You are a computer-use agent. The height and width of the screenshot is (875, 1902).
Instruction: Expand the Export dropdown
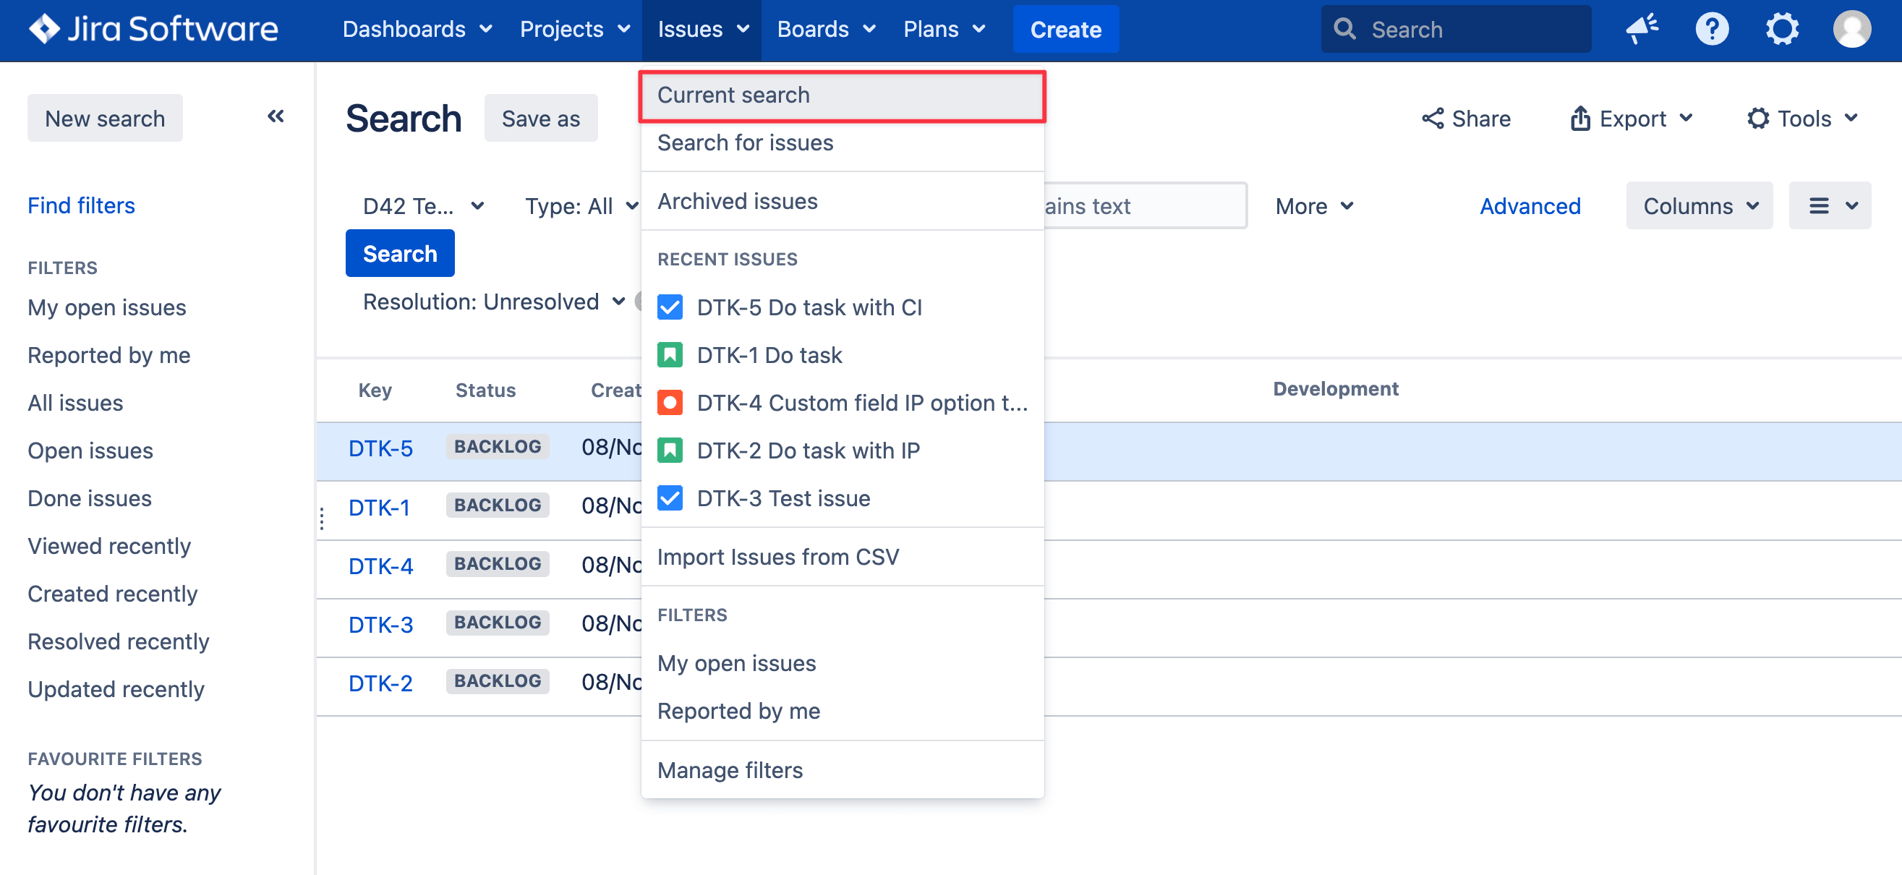click(x=1630, y=119)
